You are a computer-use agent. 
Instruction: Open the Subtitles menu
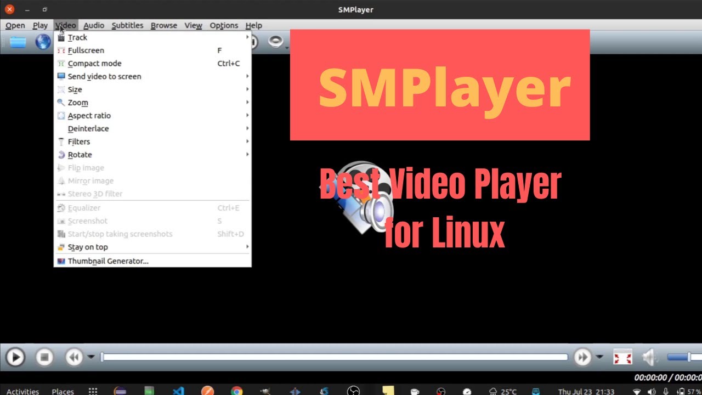pos(127,25)
